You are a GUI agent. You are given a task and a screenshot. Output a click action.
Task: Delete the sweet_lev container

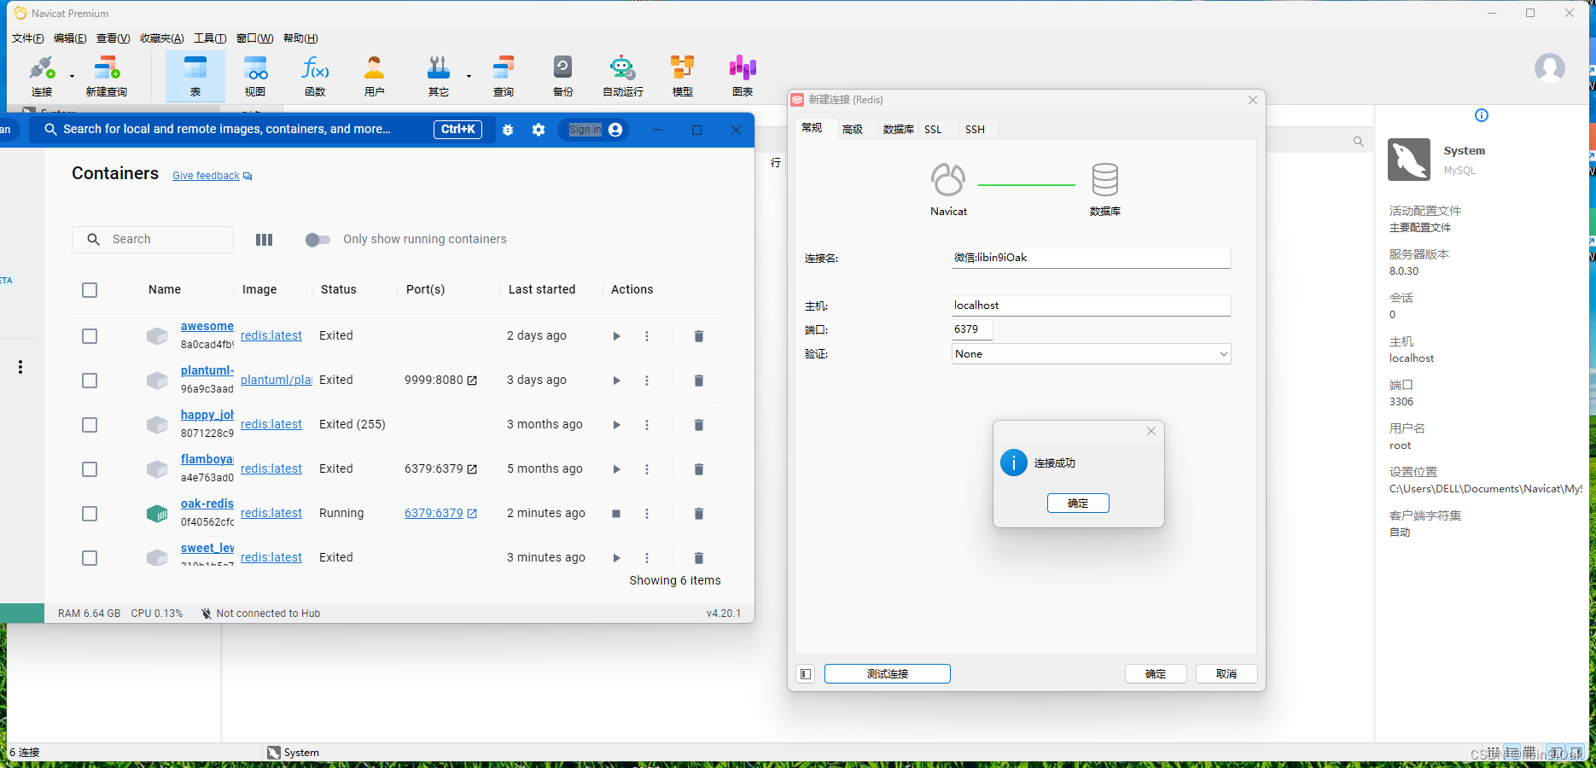[x=699, y=558]
